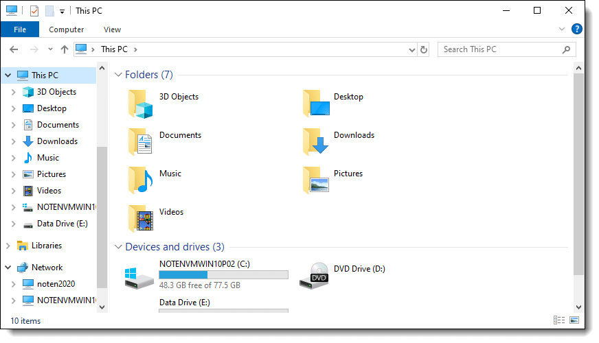Click the C: drive usage bar

point(223,274)
